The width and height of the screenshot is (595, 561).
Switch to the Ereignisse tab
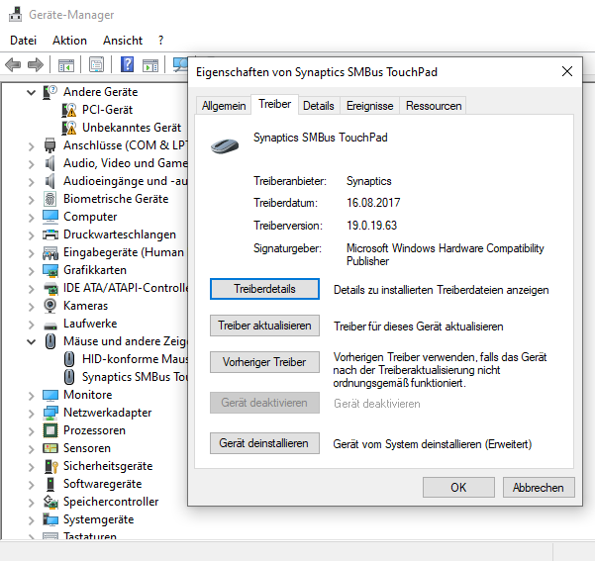pyautogui.click(x=369, y=106)
